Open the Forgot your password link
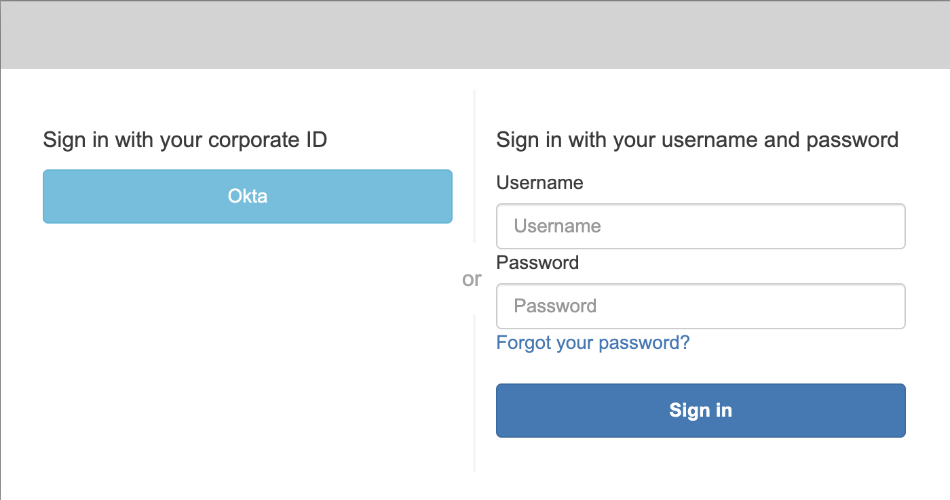The image size is (950, 500). point(592,342)
